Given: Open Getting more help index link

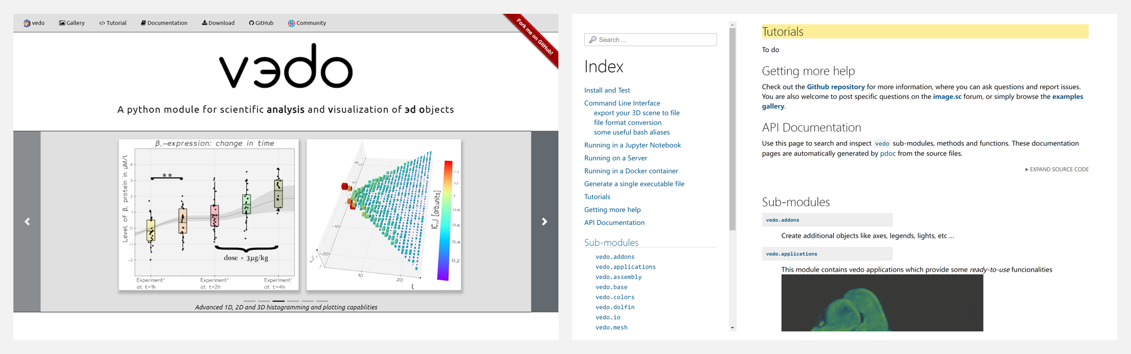Looking at the screenshot, I should point(612,210).
